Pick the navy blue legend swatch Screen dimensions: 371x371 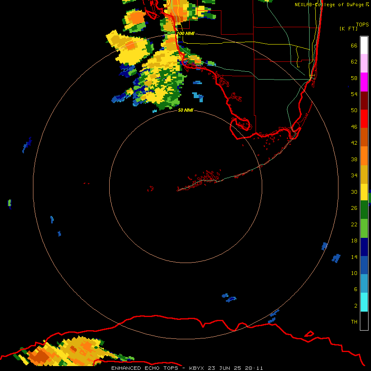(x=364, y=247)
